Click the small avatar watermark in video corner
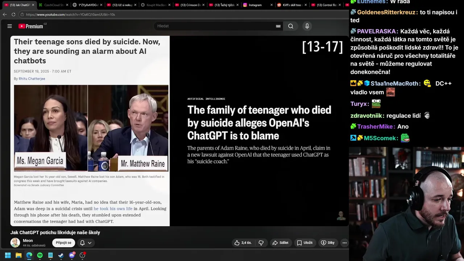This screenshot has width=464, height=261. coord(341,216)
